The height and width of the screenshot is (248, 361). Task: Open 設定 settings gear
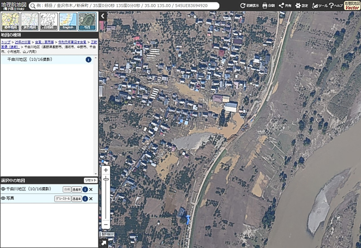[301, 5]
